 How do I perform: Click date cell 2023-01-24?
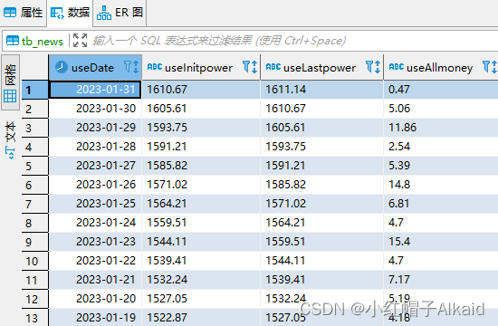[95, 223]
